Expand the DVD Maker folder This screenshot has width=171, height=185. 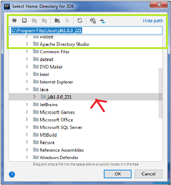tap(27, 66)
